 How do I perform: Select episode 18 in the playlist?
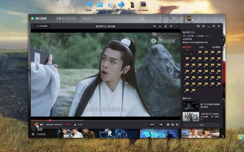pos(217,66)
